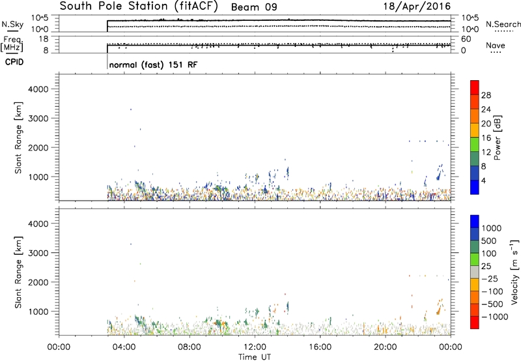Image resolution: width=521 pixels, height=361 pixels.
Task: Click the velocity colorbar value '-25'
Action: pyautogui.click(x=490, y=278)
